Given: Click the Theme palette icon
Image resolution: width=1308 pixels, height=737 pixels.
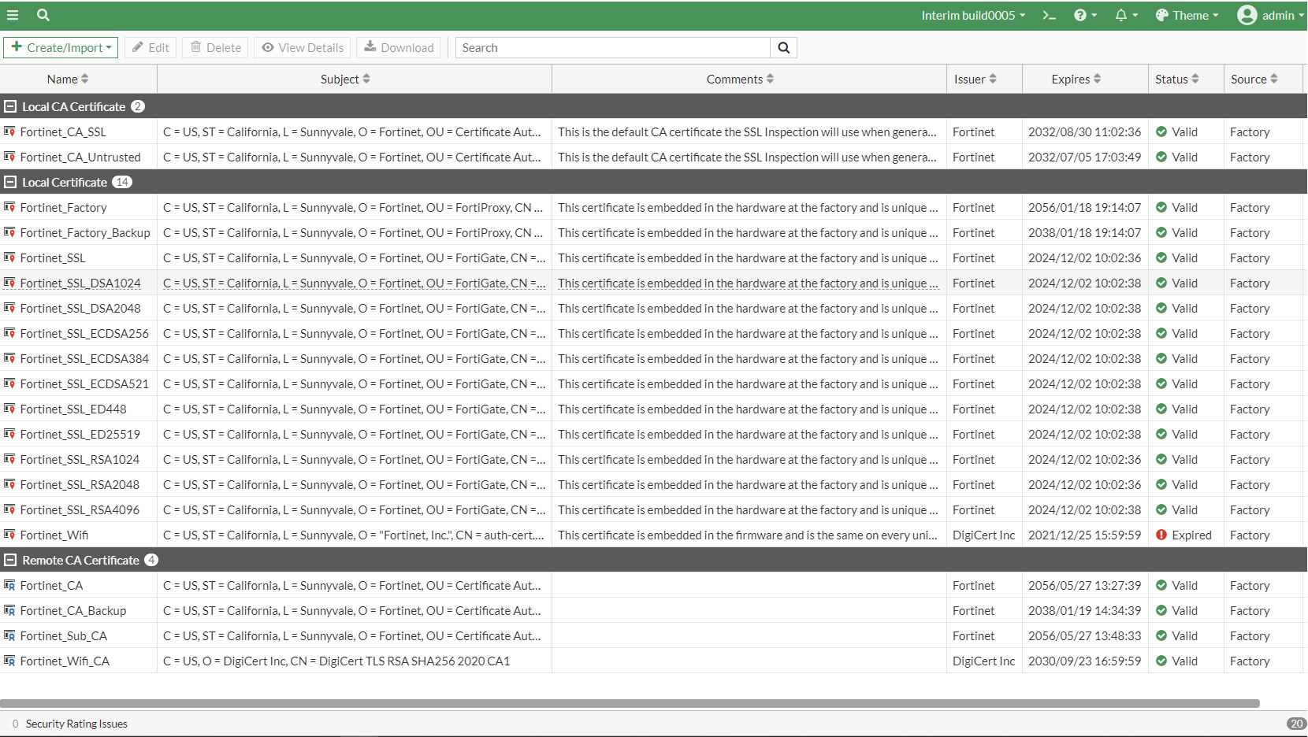Looking at the screenshot, I should point(1162,15).
